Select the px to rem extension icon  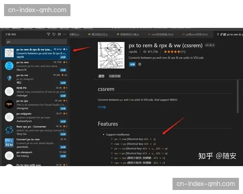(9, 65)
